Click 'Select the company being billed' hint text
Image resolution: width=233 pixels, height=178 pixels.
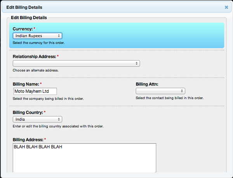(x=48, y=99)
